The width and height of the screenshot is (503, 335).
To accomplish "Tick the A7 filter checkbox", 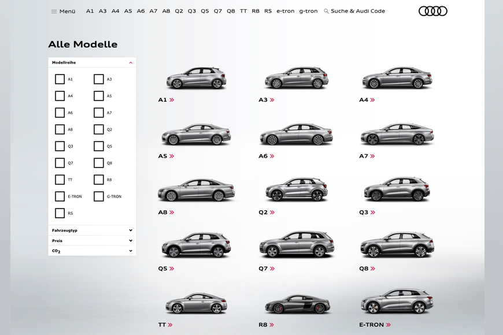I will click(98, 113).
